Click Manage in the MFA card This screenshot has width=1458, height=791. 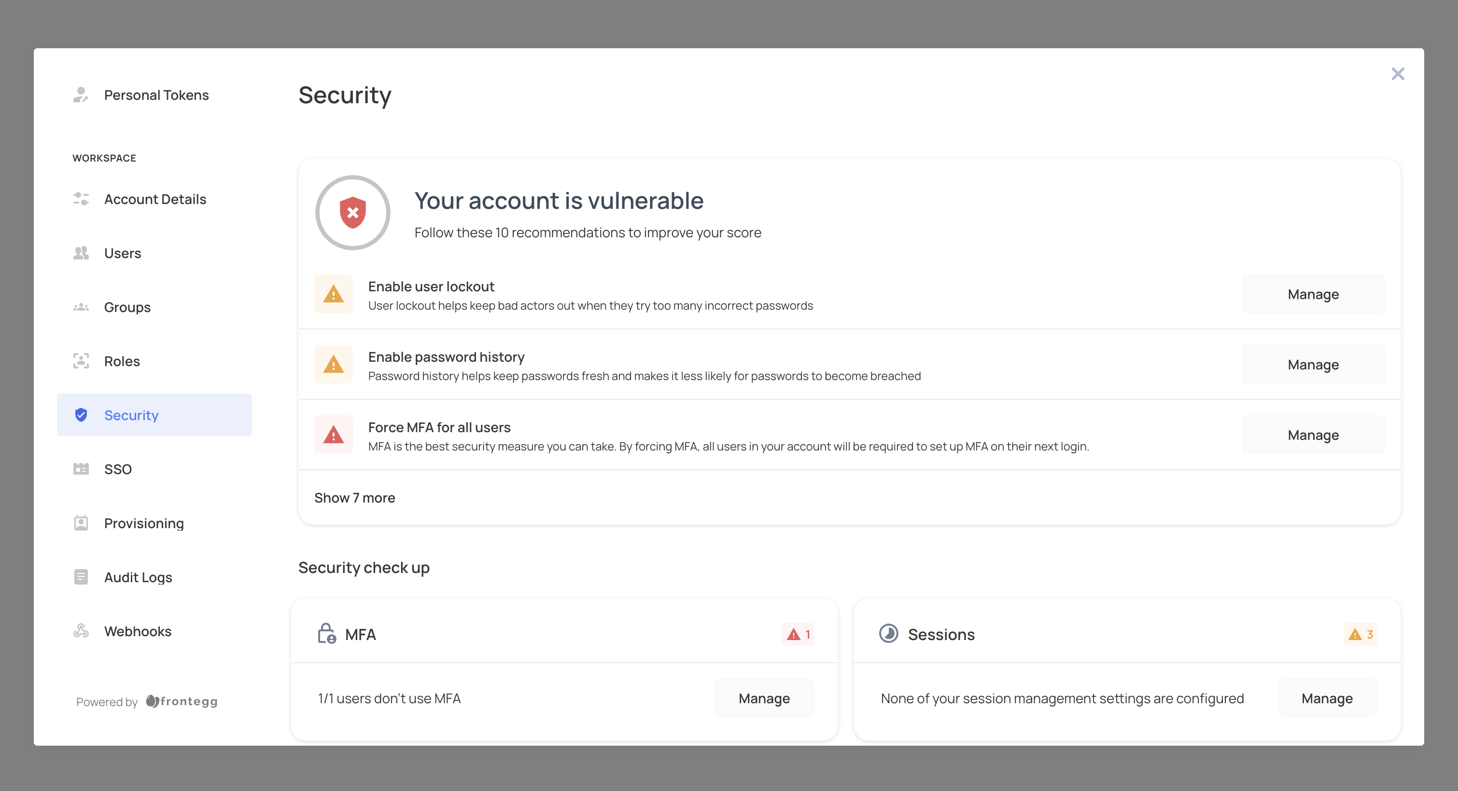coord(764,698)
